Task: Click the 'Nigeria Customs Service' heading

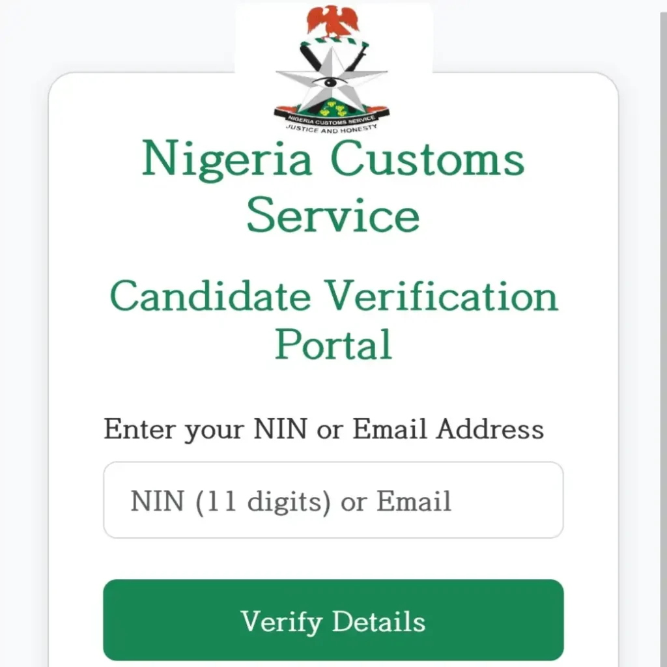Action: pos(333,186)
